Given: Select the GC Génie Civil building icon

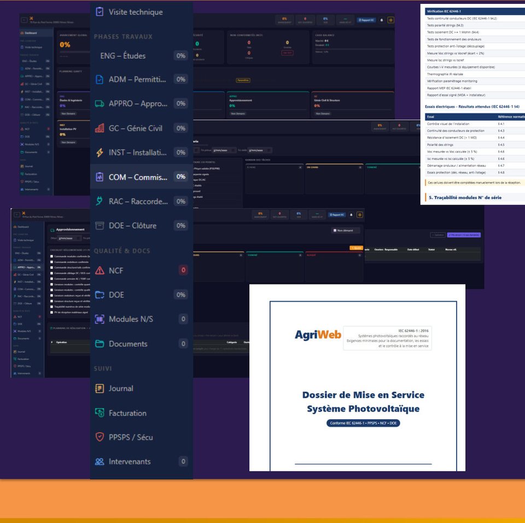Looking at the screenshot, I should pyautogui.click(x=99, y=128).
